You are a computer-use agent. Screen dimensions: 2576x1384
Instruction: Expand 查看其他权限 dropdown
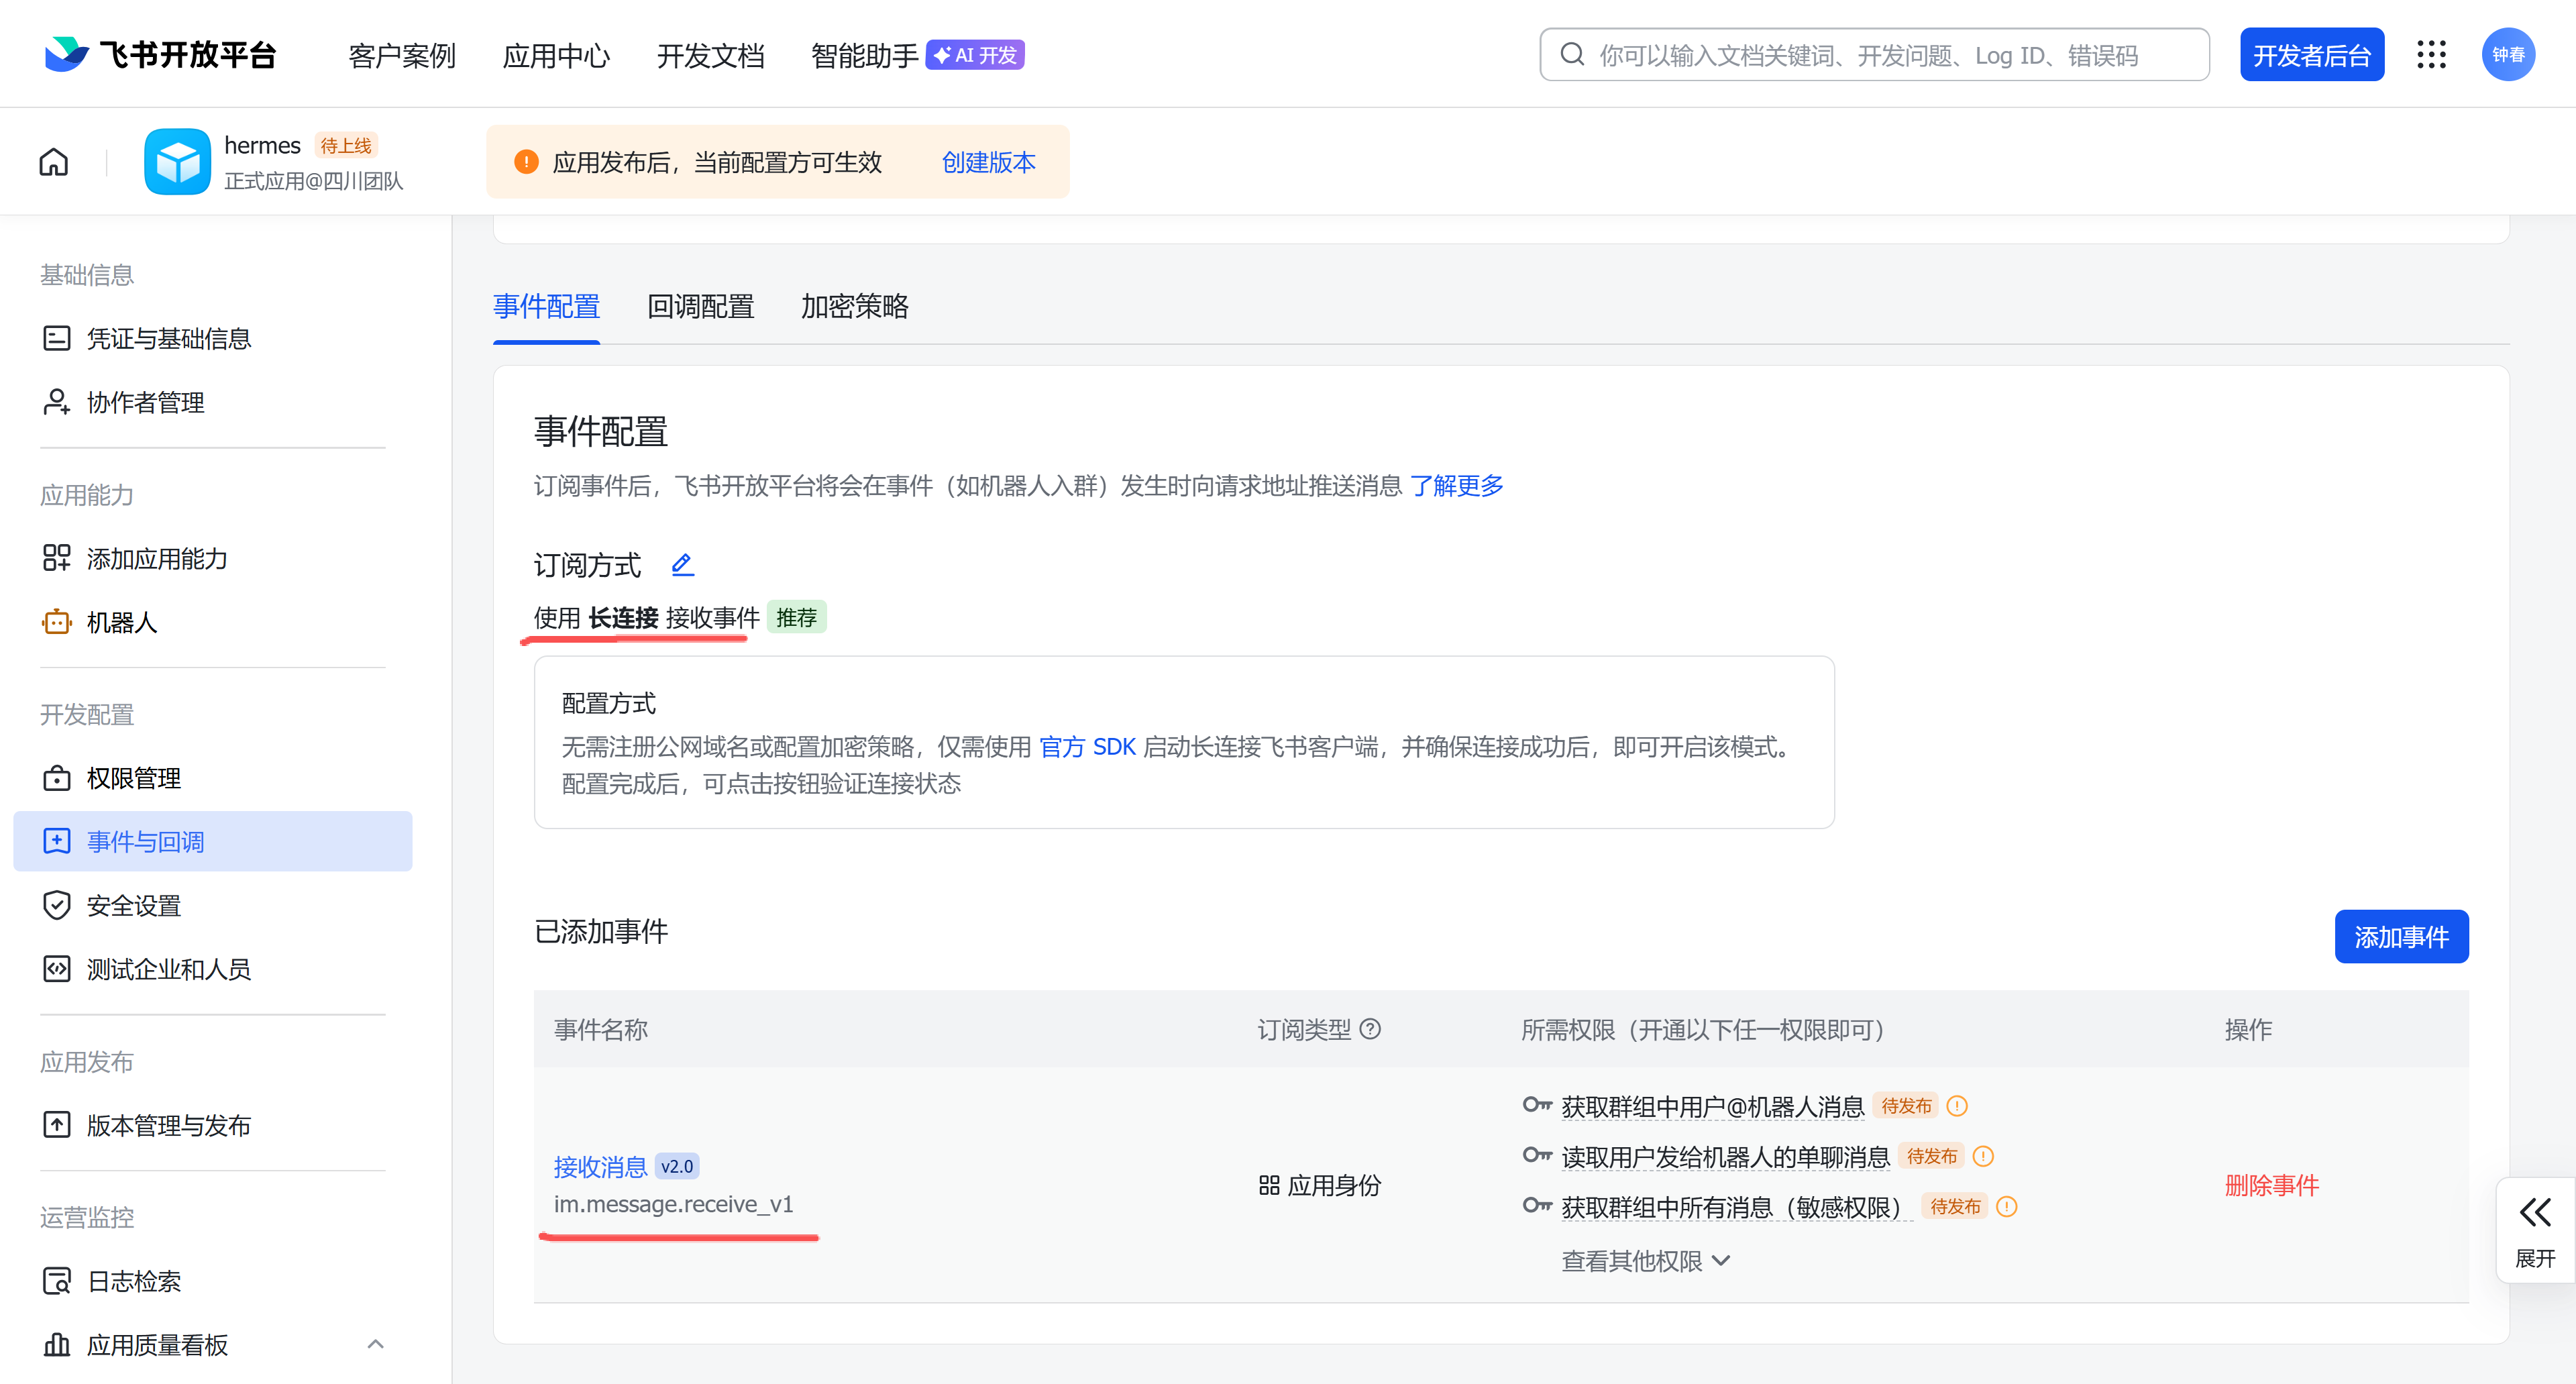click(1646, 1262)
